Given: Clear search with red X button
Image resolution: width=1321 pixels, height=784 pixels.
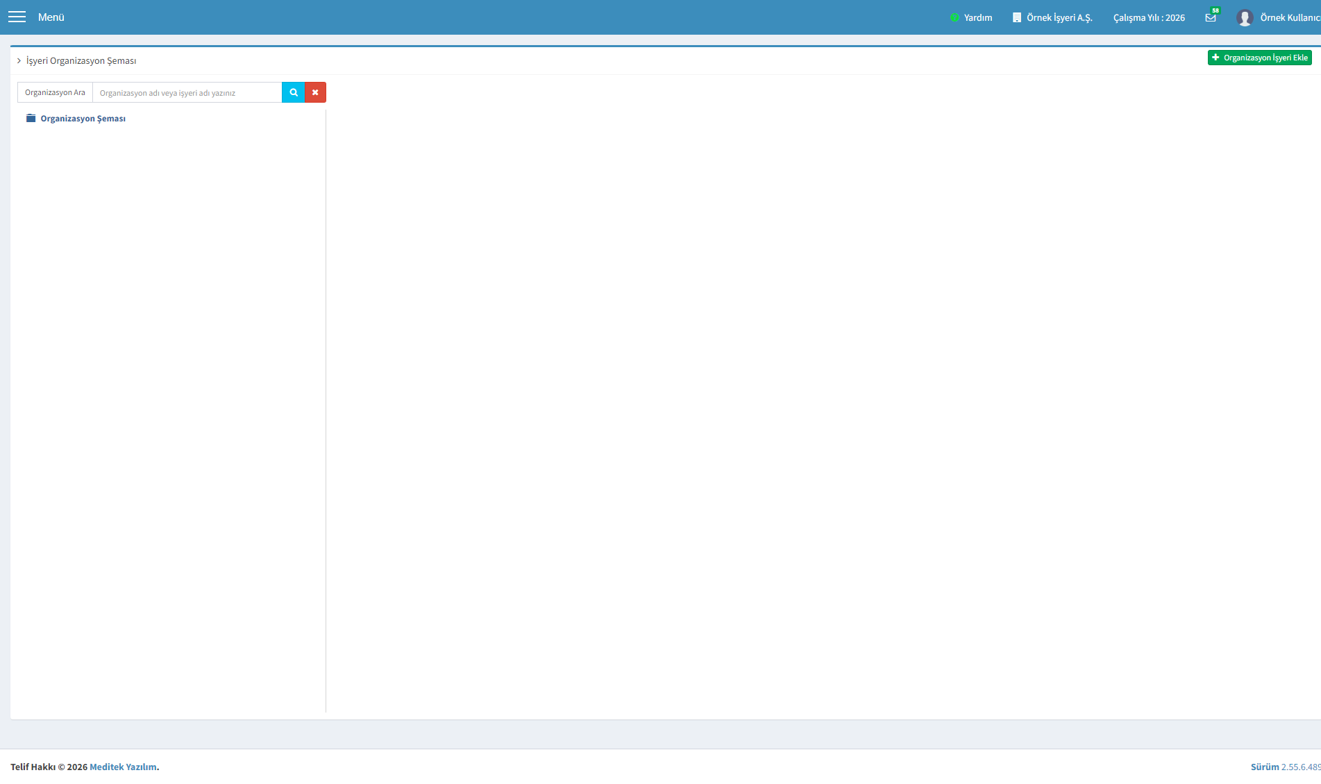Looking at the screenshot, I should (315, 92).
